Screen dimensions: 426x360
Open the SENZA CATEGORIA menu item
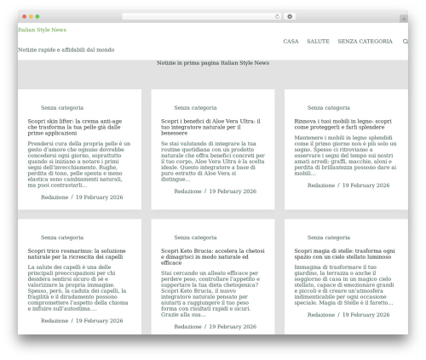point(365,42)
